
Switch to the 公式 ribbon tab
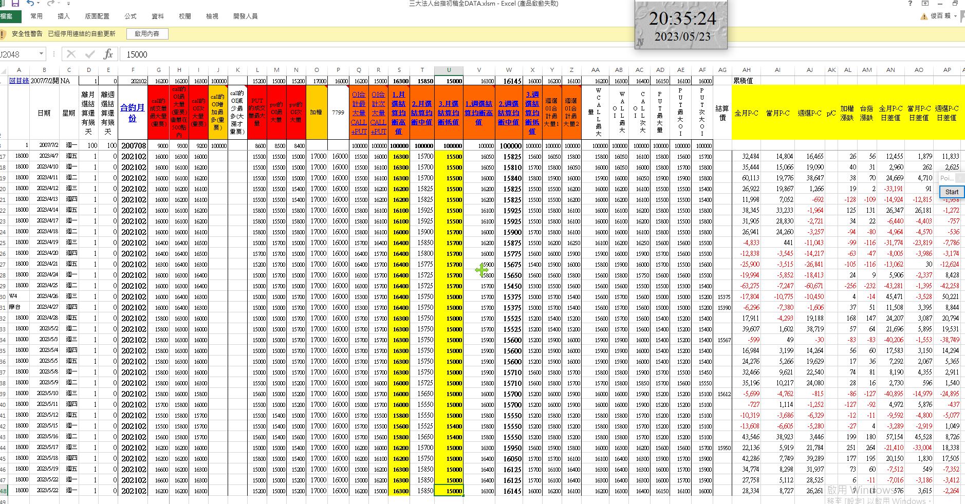(x=131, y=16)
